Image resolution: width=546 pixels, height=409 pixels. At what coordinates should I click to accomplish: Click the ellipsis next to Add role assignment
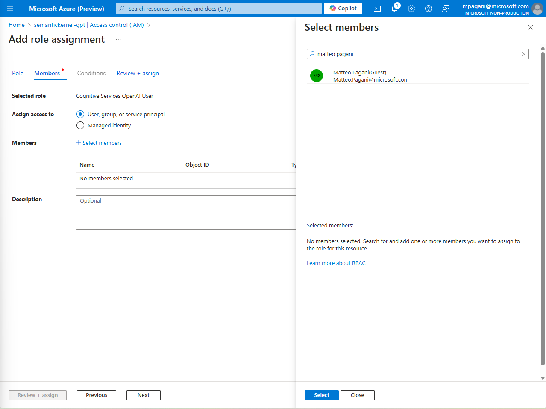[x=118, y=39]
